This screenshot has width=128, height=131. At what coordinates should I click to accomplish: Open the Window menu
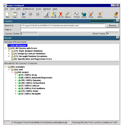[47, 9]
